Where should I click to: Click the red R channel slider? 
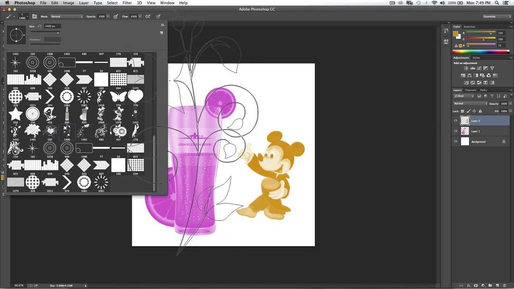[480, 33]
